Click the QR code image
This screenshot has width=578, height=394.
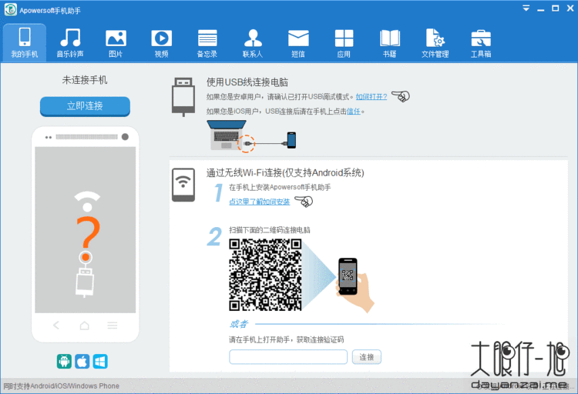(265, 275)
